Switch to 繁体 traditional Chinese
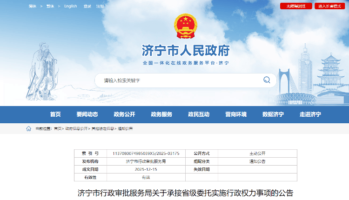 click(51, 6)
